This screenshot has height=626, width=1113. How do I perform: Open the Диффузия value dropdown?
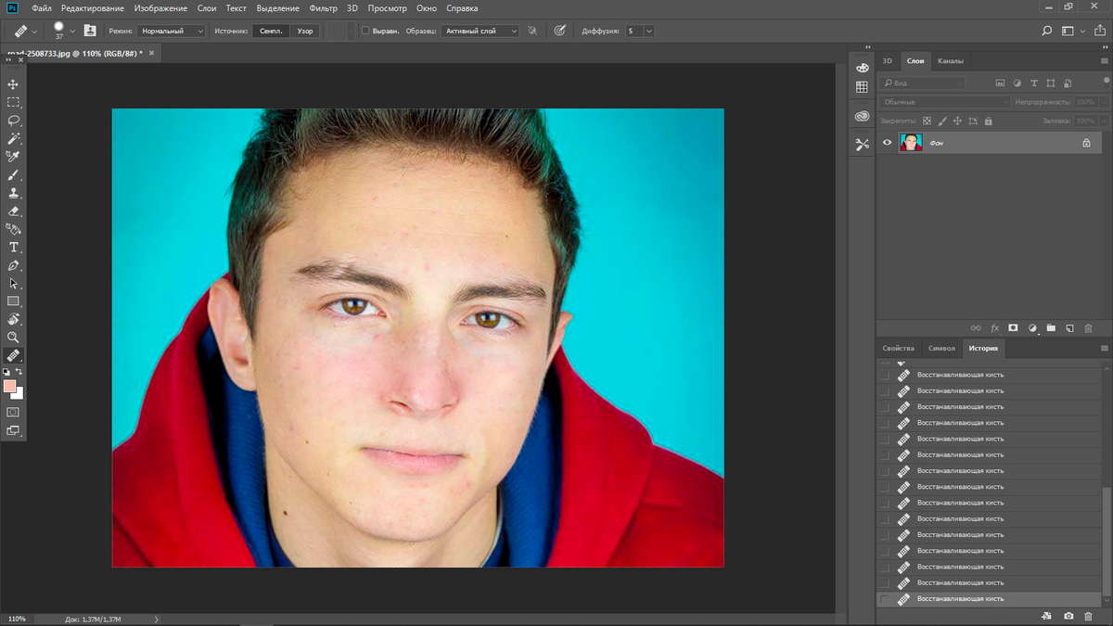[x=648, y=31]
